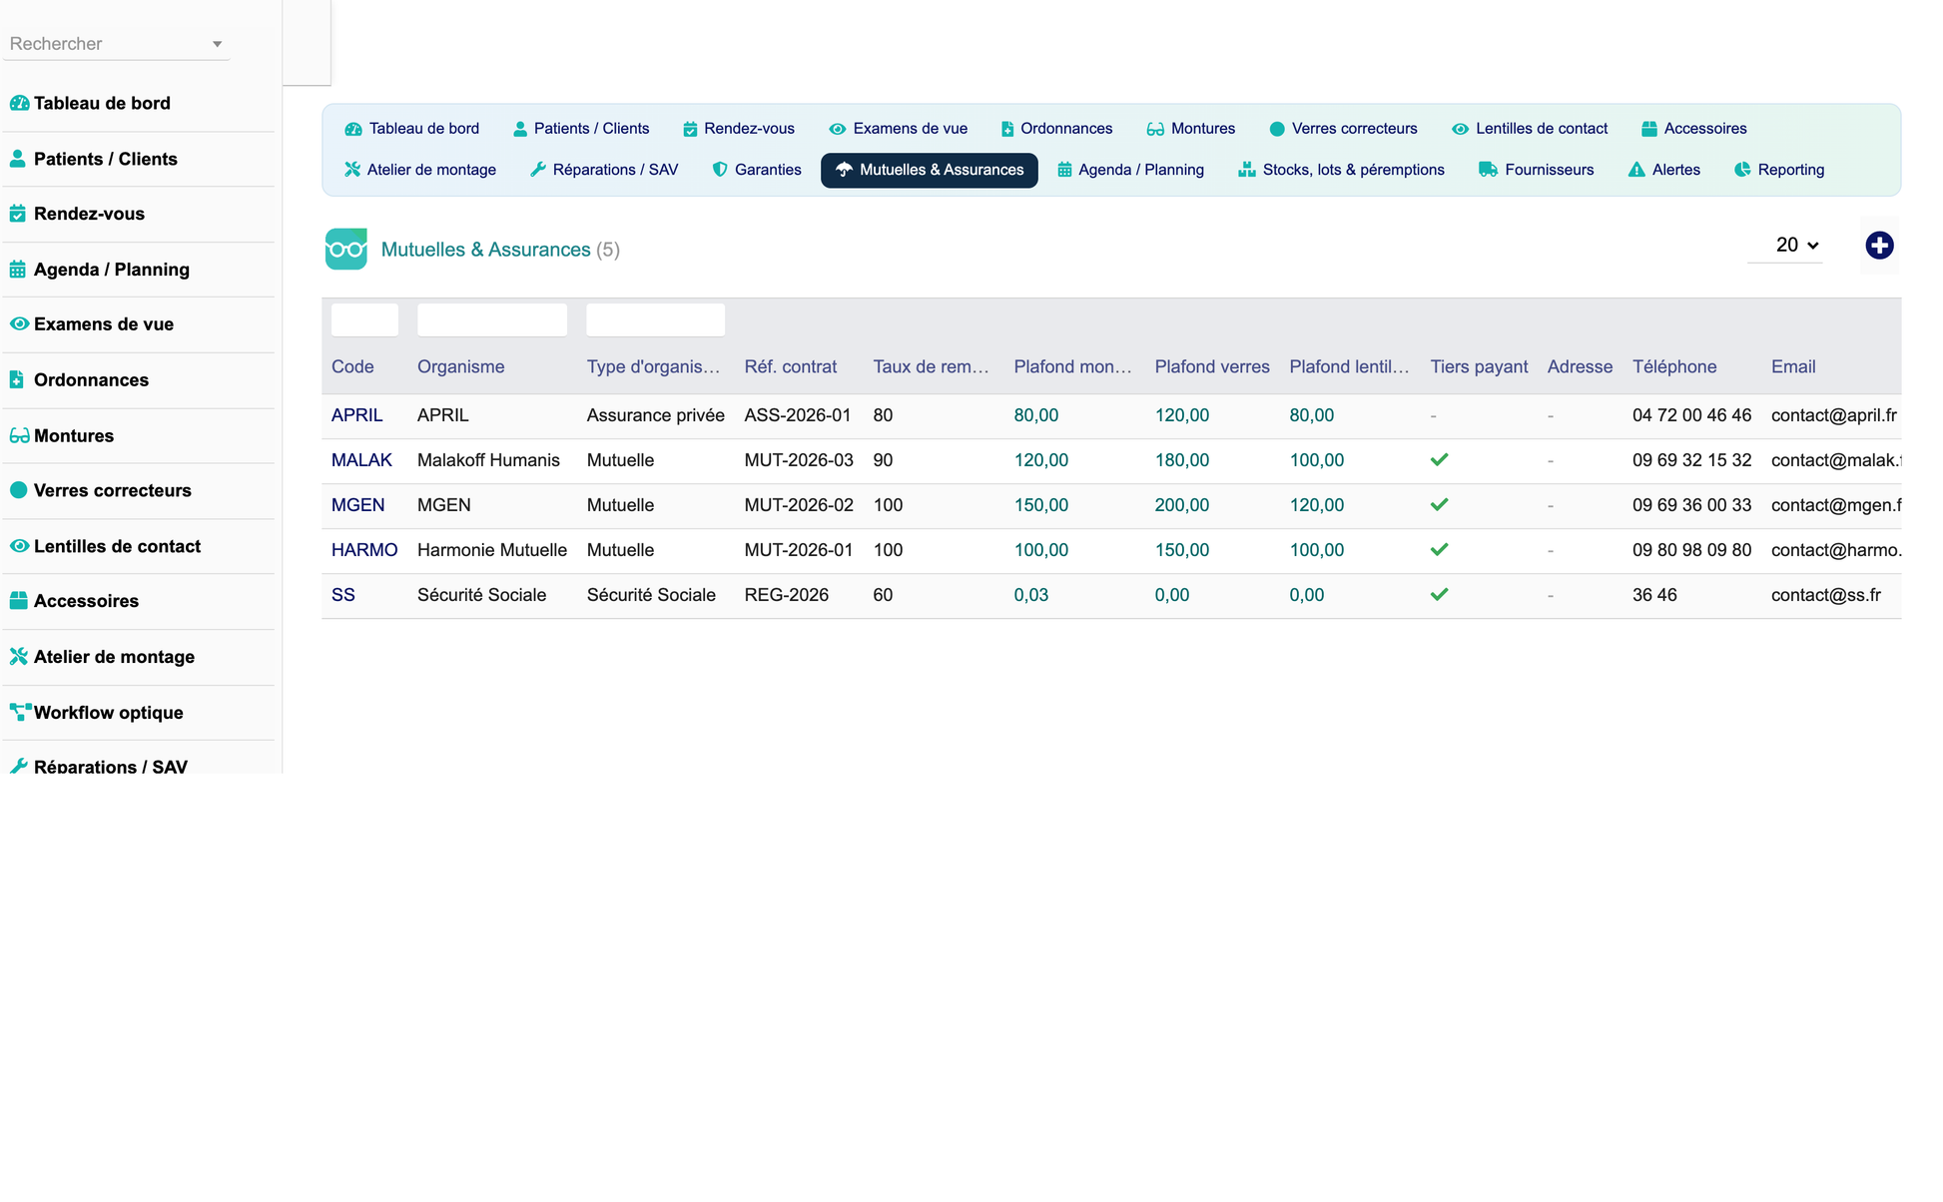Screen dimensions: 1943x1202
Task: Click the Montures glasses icon in sidebar
Action: pos(19,436)
